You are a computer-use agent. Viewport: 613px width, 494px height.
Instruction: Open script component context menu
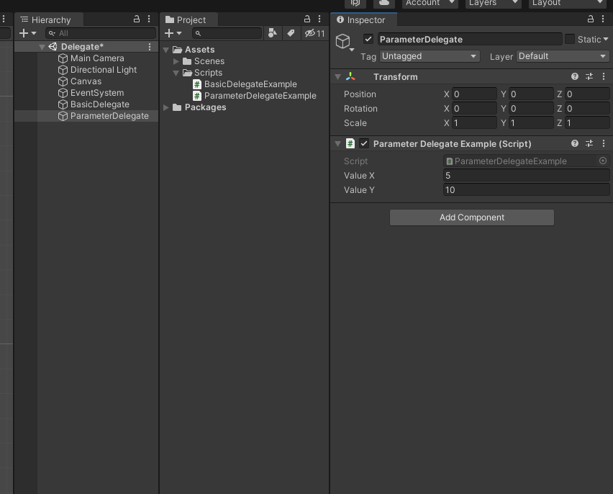tap(603, 143)
